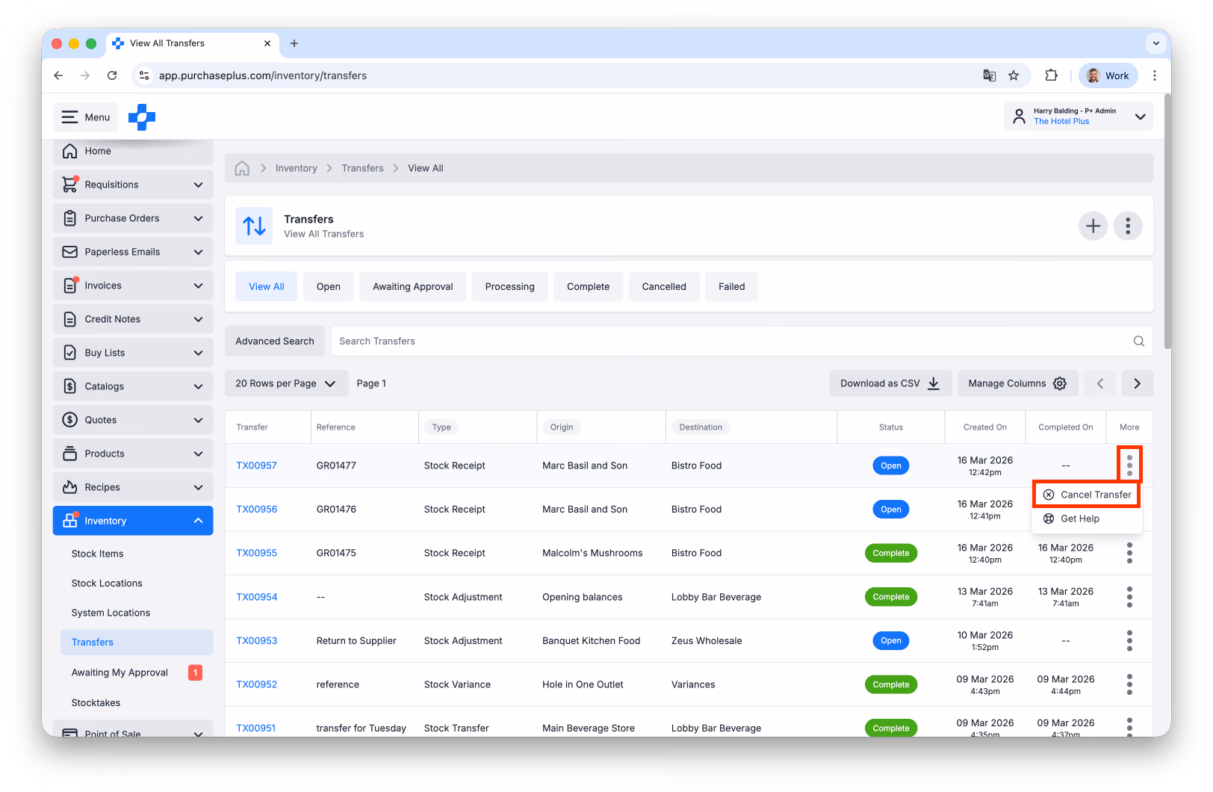This screenshot has height=792, width=1213.
Task: Click the translate page icon
Action: pyautogui.click(x=990, y=75)
